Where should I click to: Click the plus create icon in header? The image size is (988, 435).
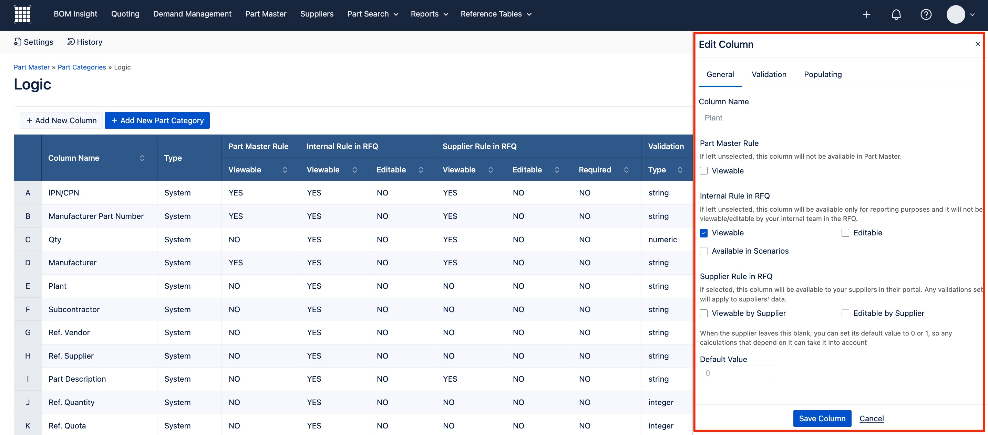[x=866, y=14]
